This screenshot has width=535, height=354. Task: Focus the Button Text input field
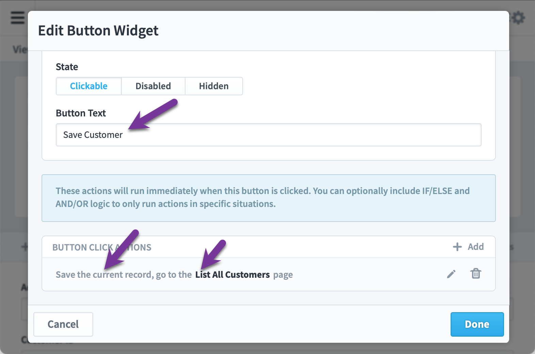pos(269,135)
